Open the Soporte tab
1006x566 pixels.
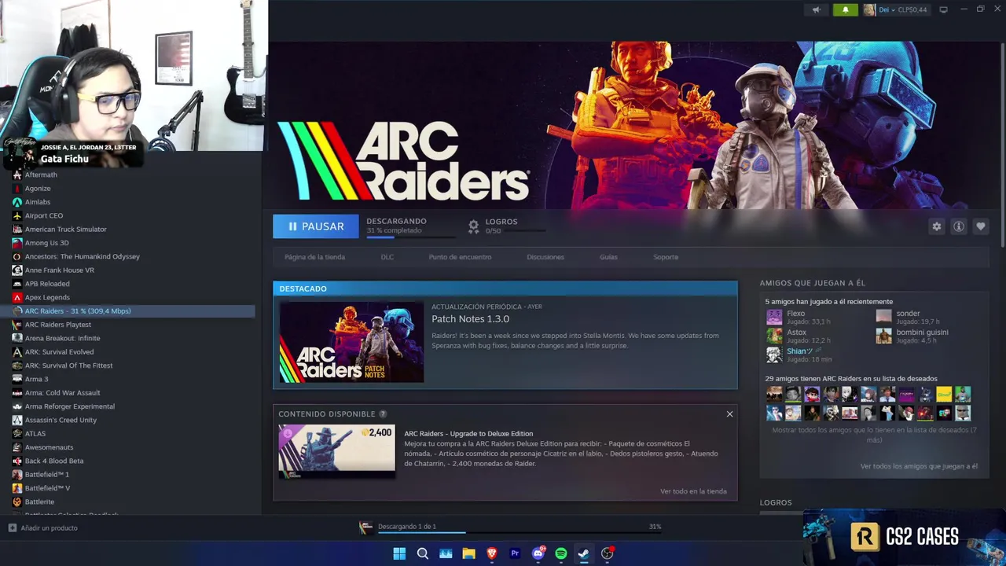tap(666, 257)
